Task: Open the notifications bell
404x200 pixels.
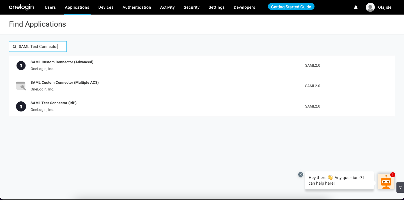Action: 356,7
